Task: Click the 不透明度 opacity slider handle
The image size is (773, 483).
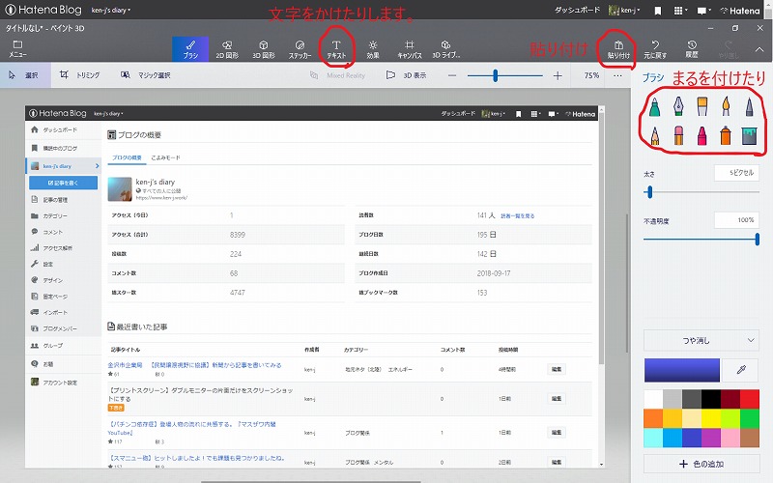Action: click(758, 240)
